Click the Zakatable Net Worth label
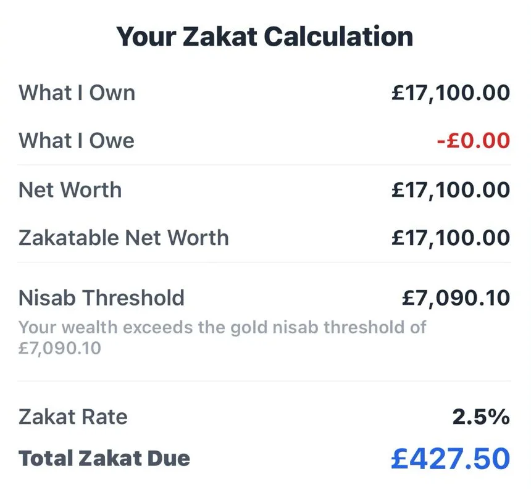The image size is (531, 495). 123,238
